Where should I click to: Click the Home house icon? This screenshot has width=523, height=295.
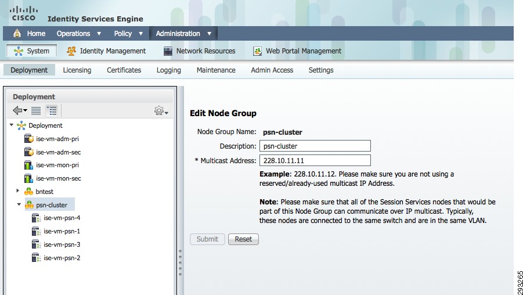[x=17, y=33]
